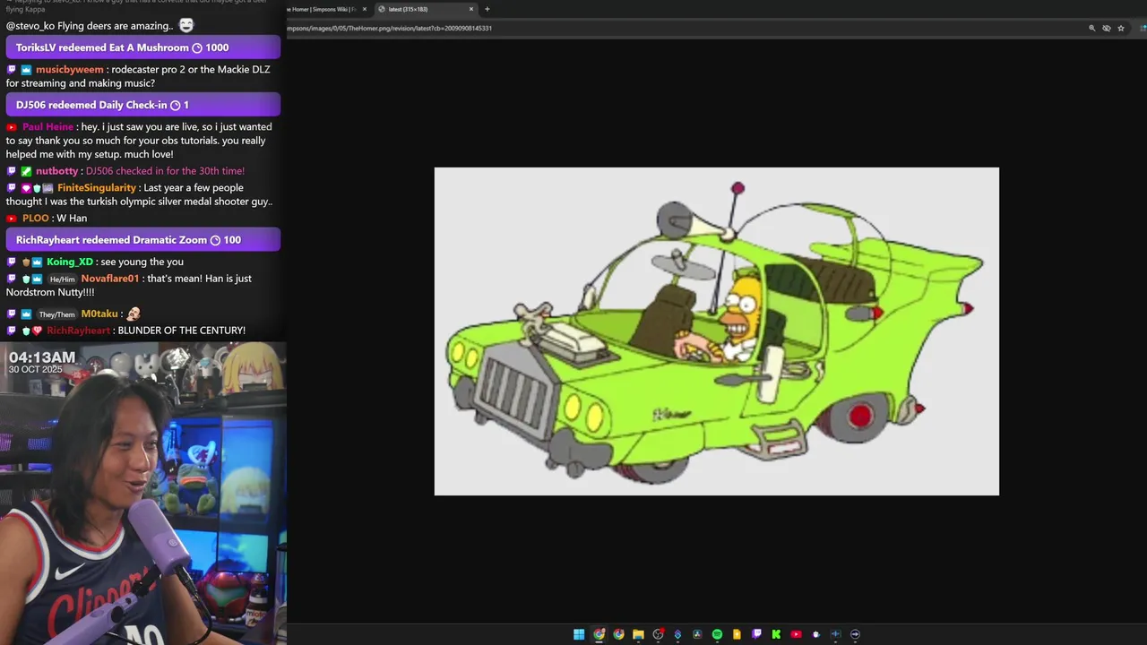Click the '04:13AM' stream clock overlay

tap(42, 357)
